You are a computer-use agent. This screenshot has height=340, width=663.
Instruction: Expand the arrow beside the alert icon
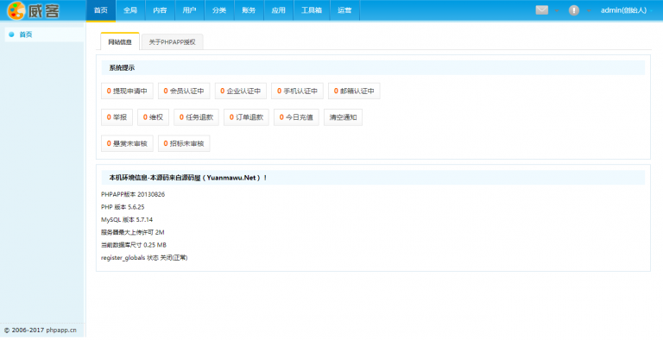coord(589,10)
